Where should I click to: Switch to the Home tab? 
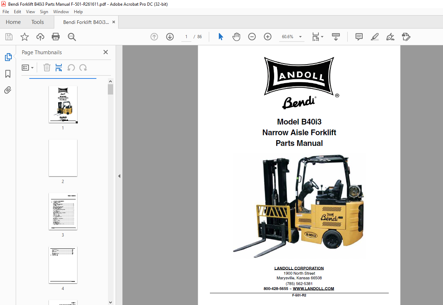(x=13, y=22)
